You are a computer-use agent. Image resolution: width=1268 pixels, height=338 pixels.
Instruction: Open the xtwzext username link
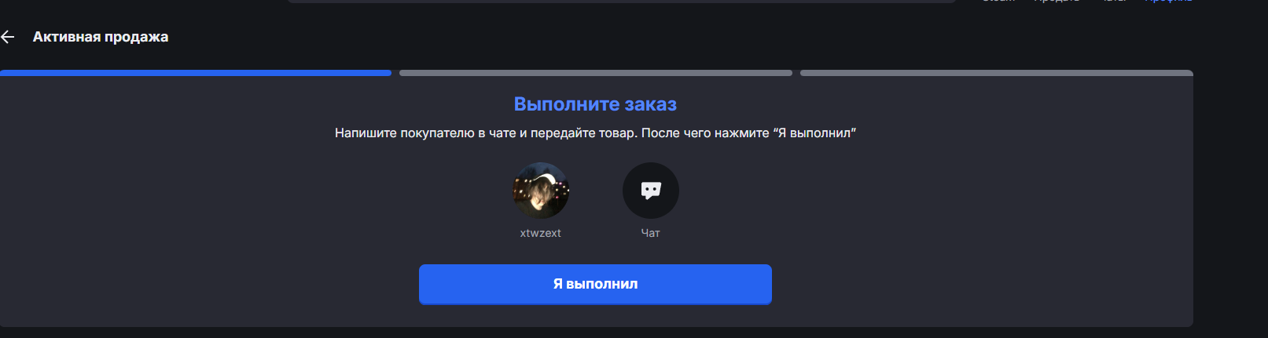coord(541,233)
